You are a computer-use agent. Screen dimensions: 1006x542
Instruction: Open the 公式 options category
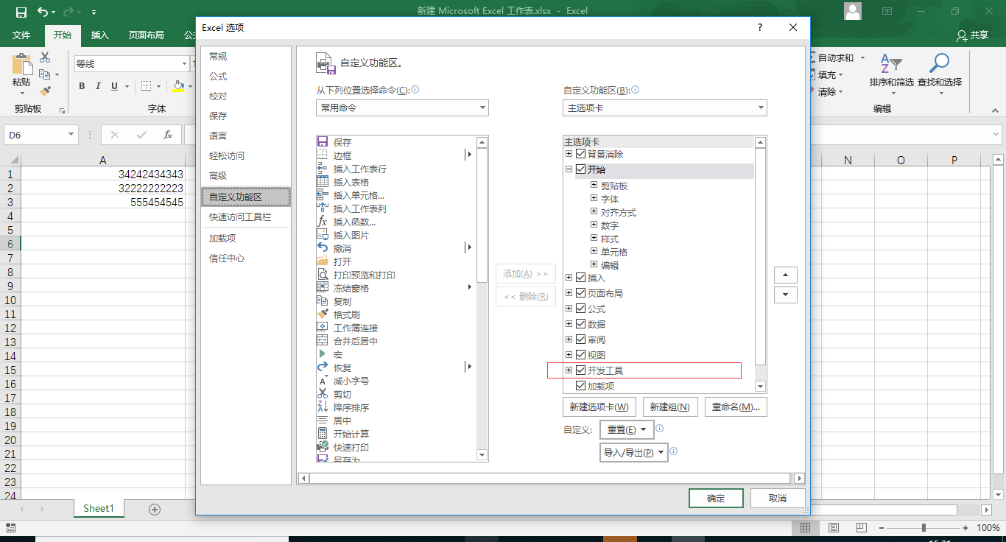click(x=245, y=77)
